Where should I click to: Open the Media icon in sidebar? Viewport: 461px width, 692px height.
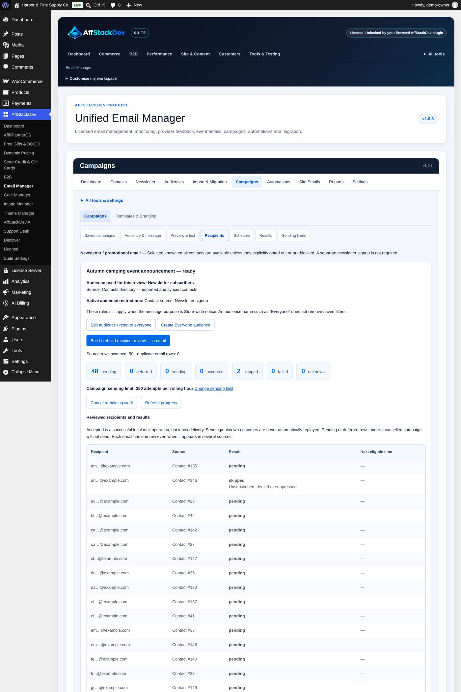(x=6, y=45)
